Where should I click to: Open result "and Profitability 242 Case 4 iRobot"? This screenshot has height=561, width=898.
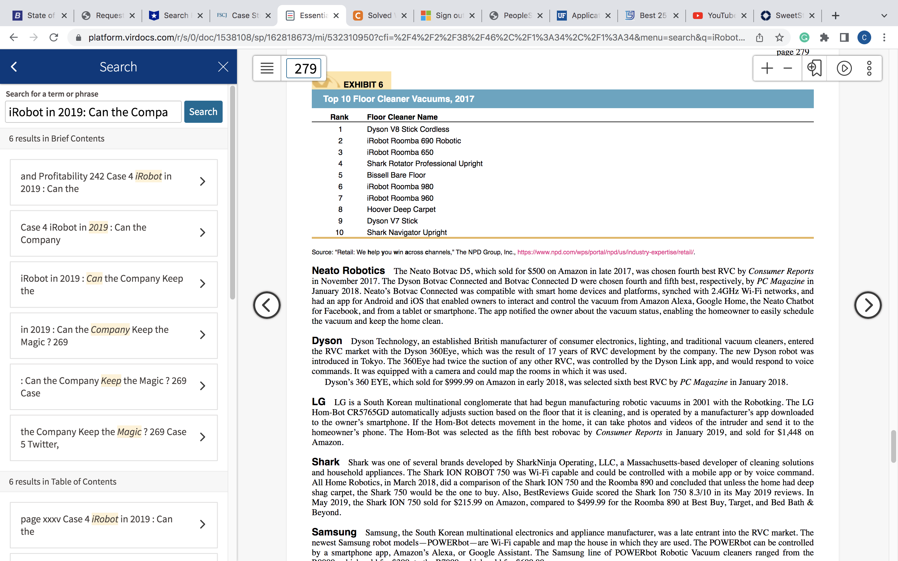(x=113, y=182)
